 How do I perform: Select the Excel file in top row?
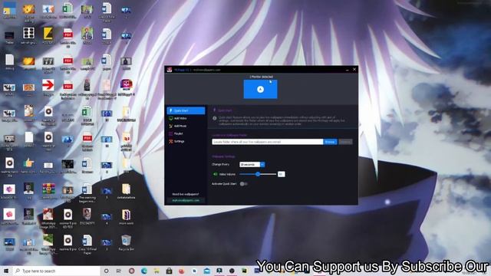click(68, 10)
